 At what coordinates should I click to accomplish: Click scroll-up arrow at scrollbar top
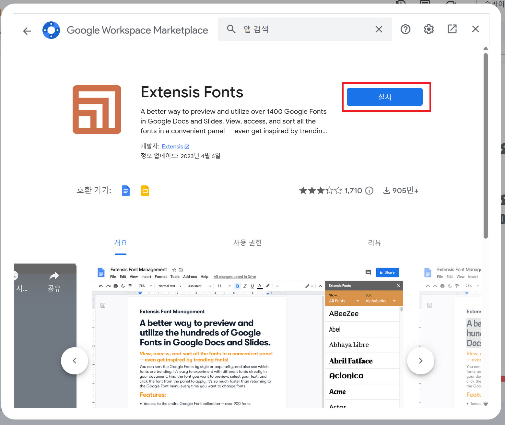click(486, 48)
